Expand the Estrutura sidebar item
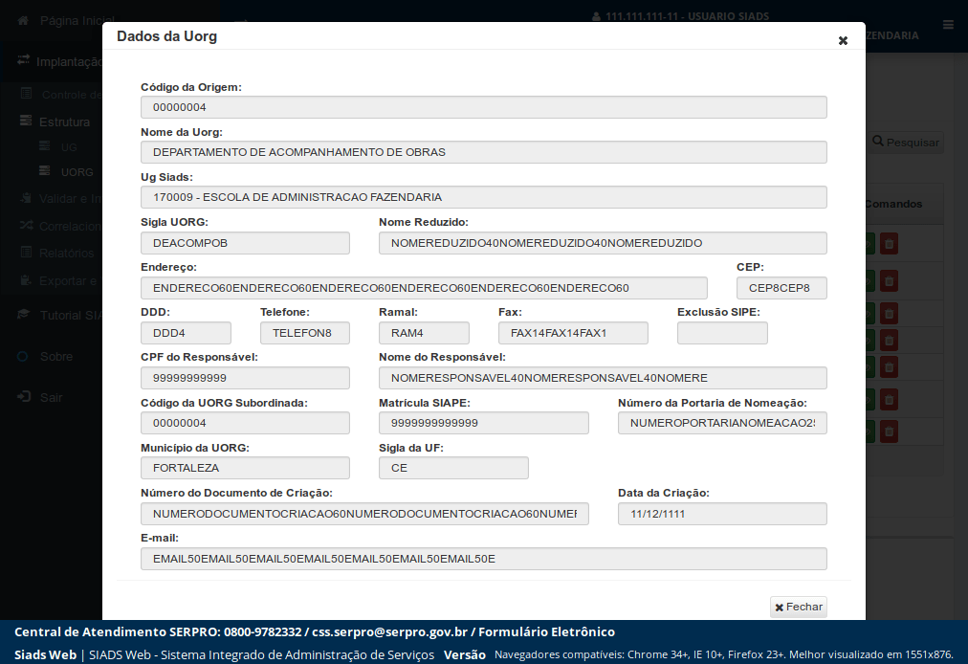 click(64, 122)
